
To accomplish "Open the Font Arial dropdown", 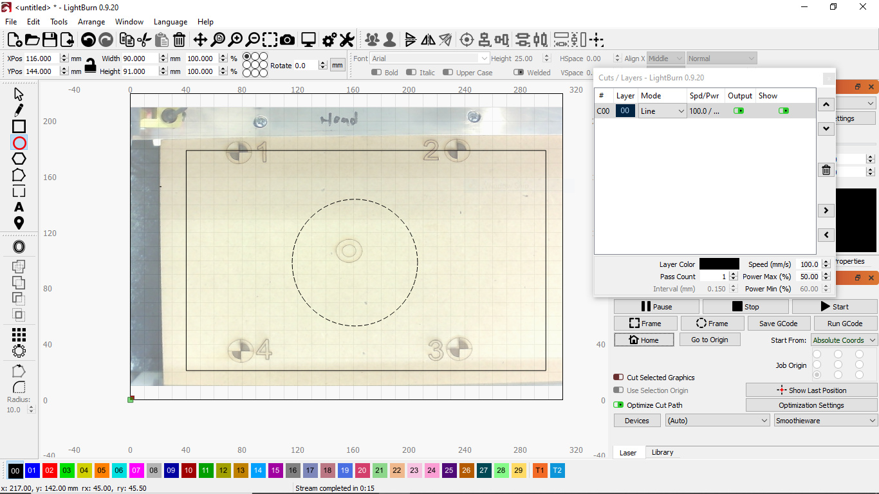I will coord(429,59).
